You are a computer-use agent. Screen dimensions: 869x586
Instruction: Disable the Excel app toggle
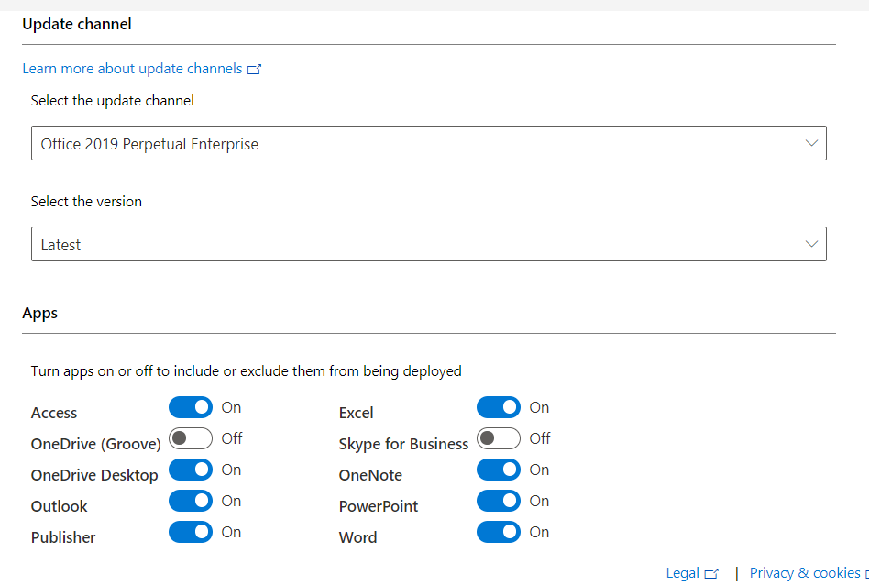[499, 407]
